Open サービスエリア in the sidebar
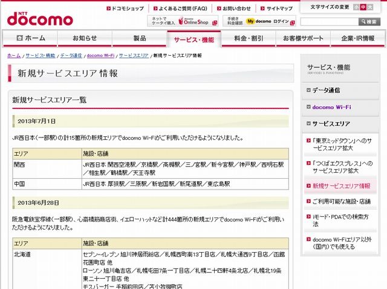The height and width of the screenshot is (289, 387). click(331, 124)
